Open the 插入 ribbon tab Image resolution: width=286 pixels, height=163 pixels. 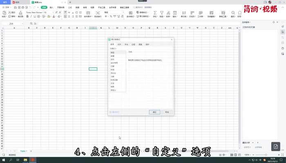51,7
